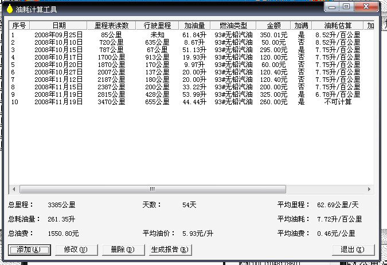Click the horizontal scrollbar right arrow
Screen dimensions: 387x265
click(x=369, y=189)
